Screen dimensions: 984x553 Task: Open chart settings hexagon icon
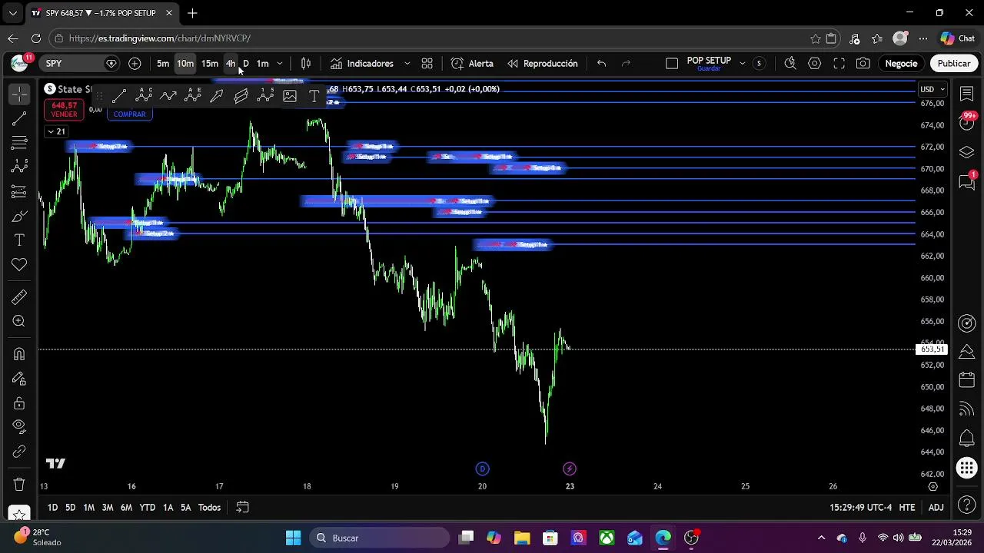point(814,64)
